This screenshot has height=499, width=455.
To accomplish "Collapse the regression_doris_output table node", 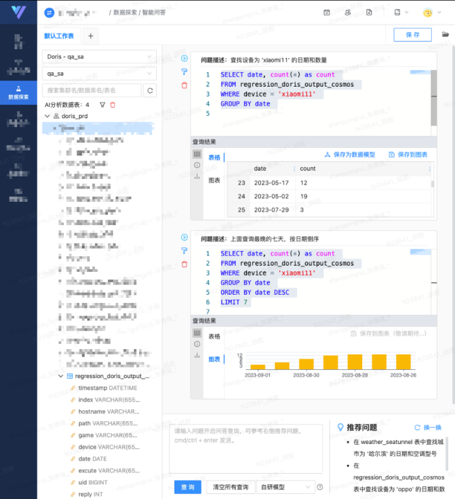I will [61, 376].
